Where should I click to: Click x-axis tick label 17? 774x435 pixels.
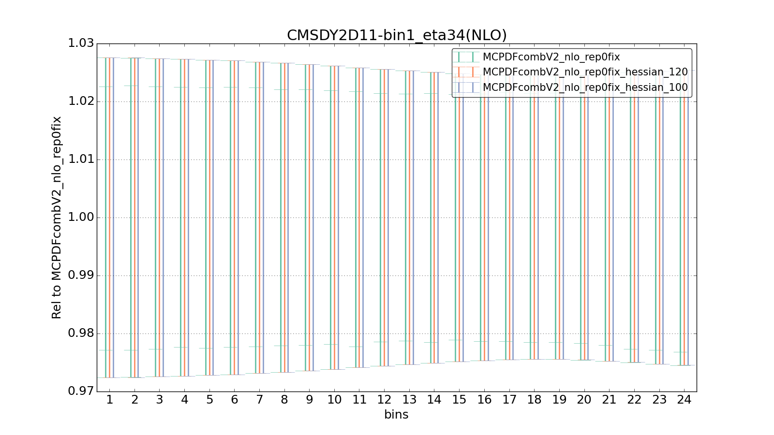[509, 400]
